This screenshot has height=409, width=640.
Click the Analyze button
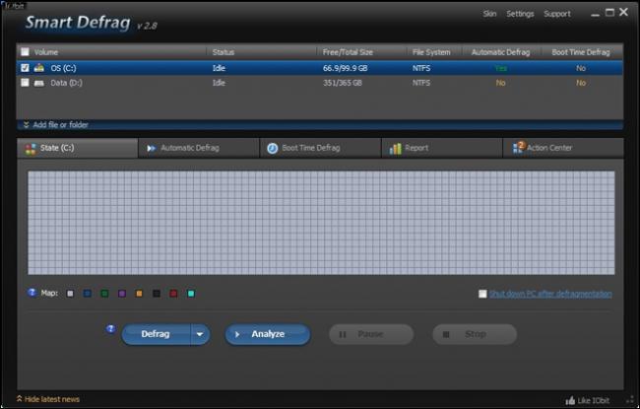pos(268,334)
